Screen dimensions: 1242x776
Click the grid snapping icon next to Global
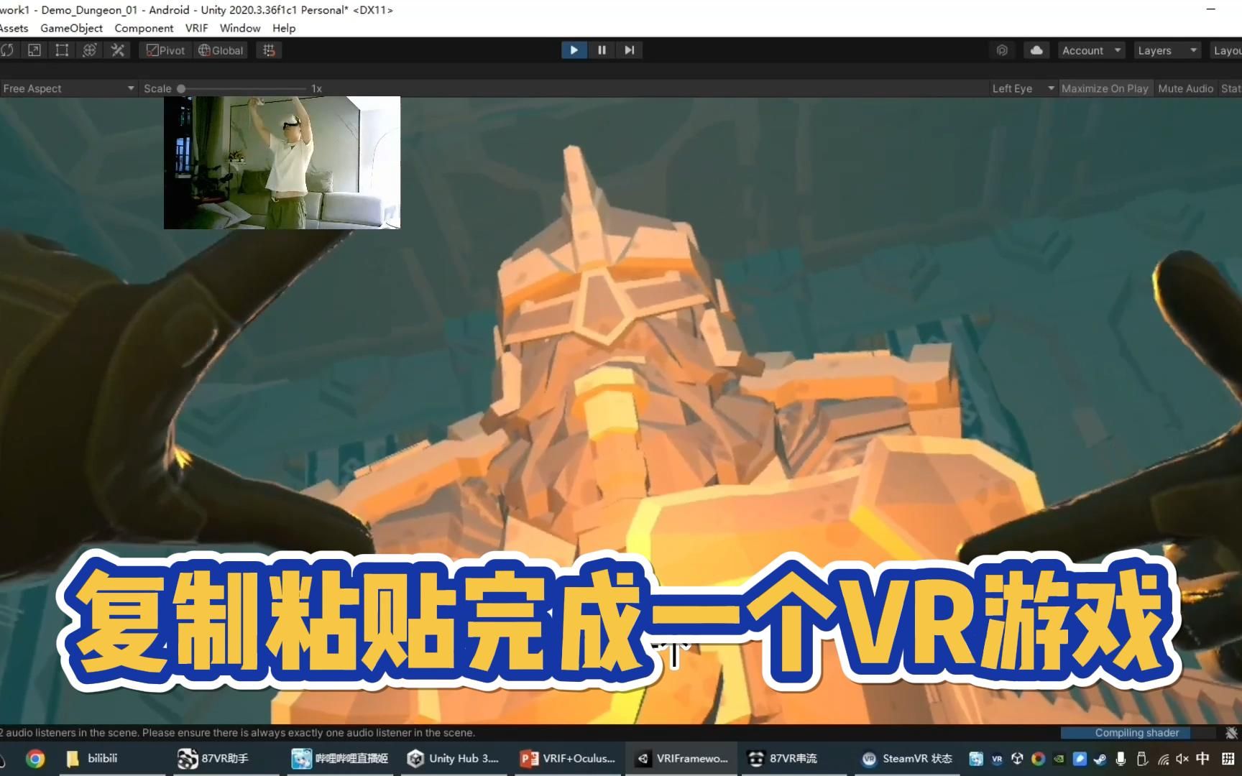click(269, 50)
